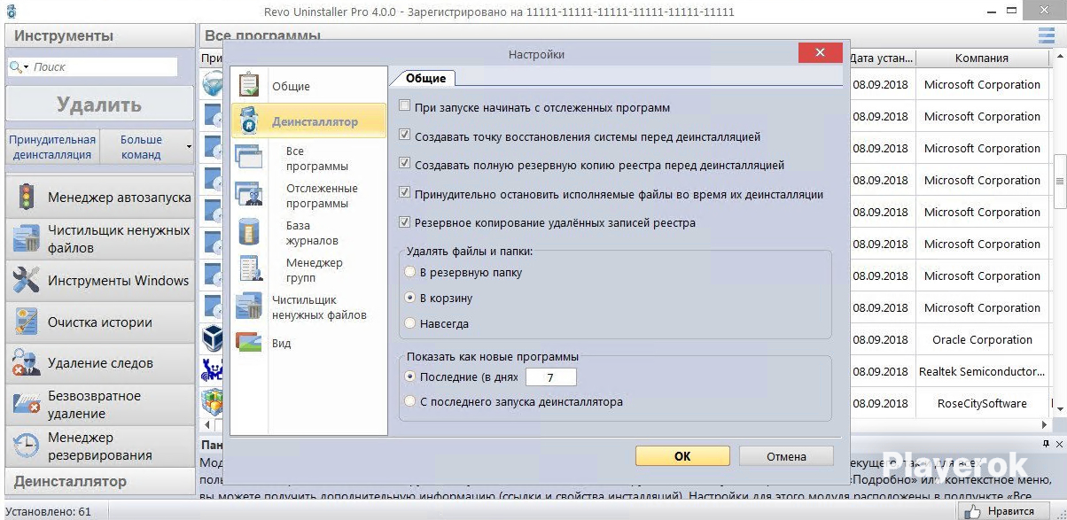Sort by Дата установки column header

(x=881, y=58)
